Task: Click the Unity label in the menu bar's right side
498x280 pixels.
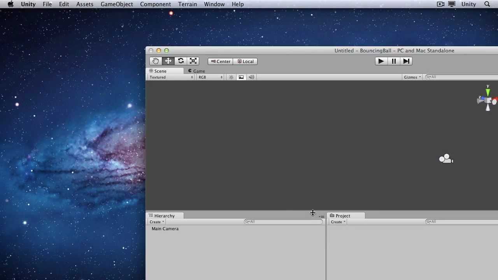Action: 468,4
